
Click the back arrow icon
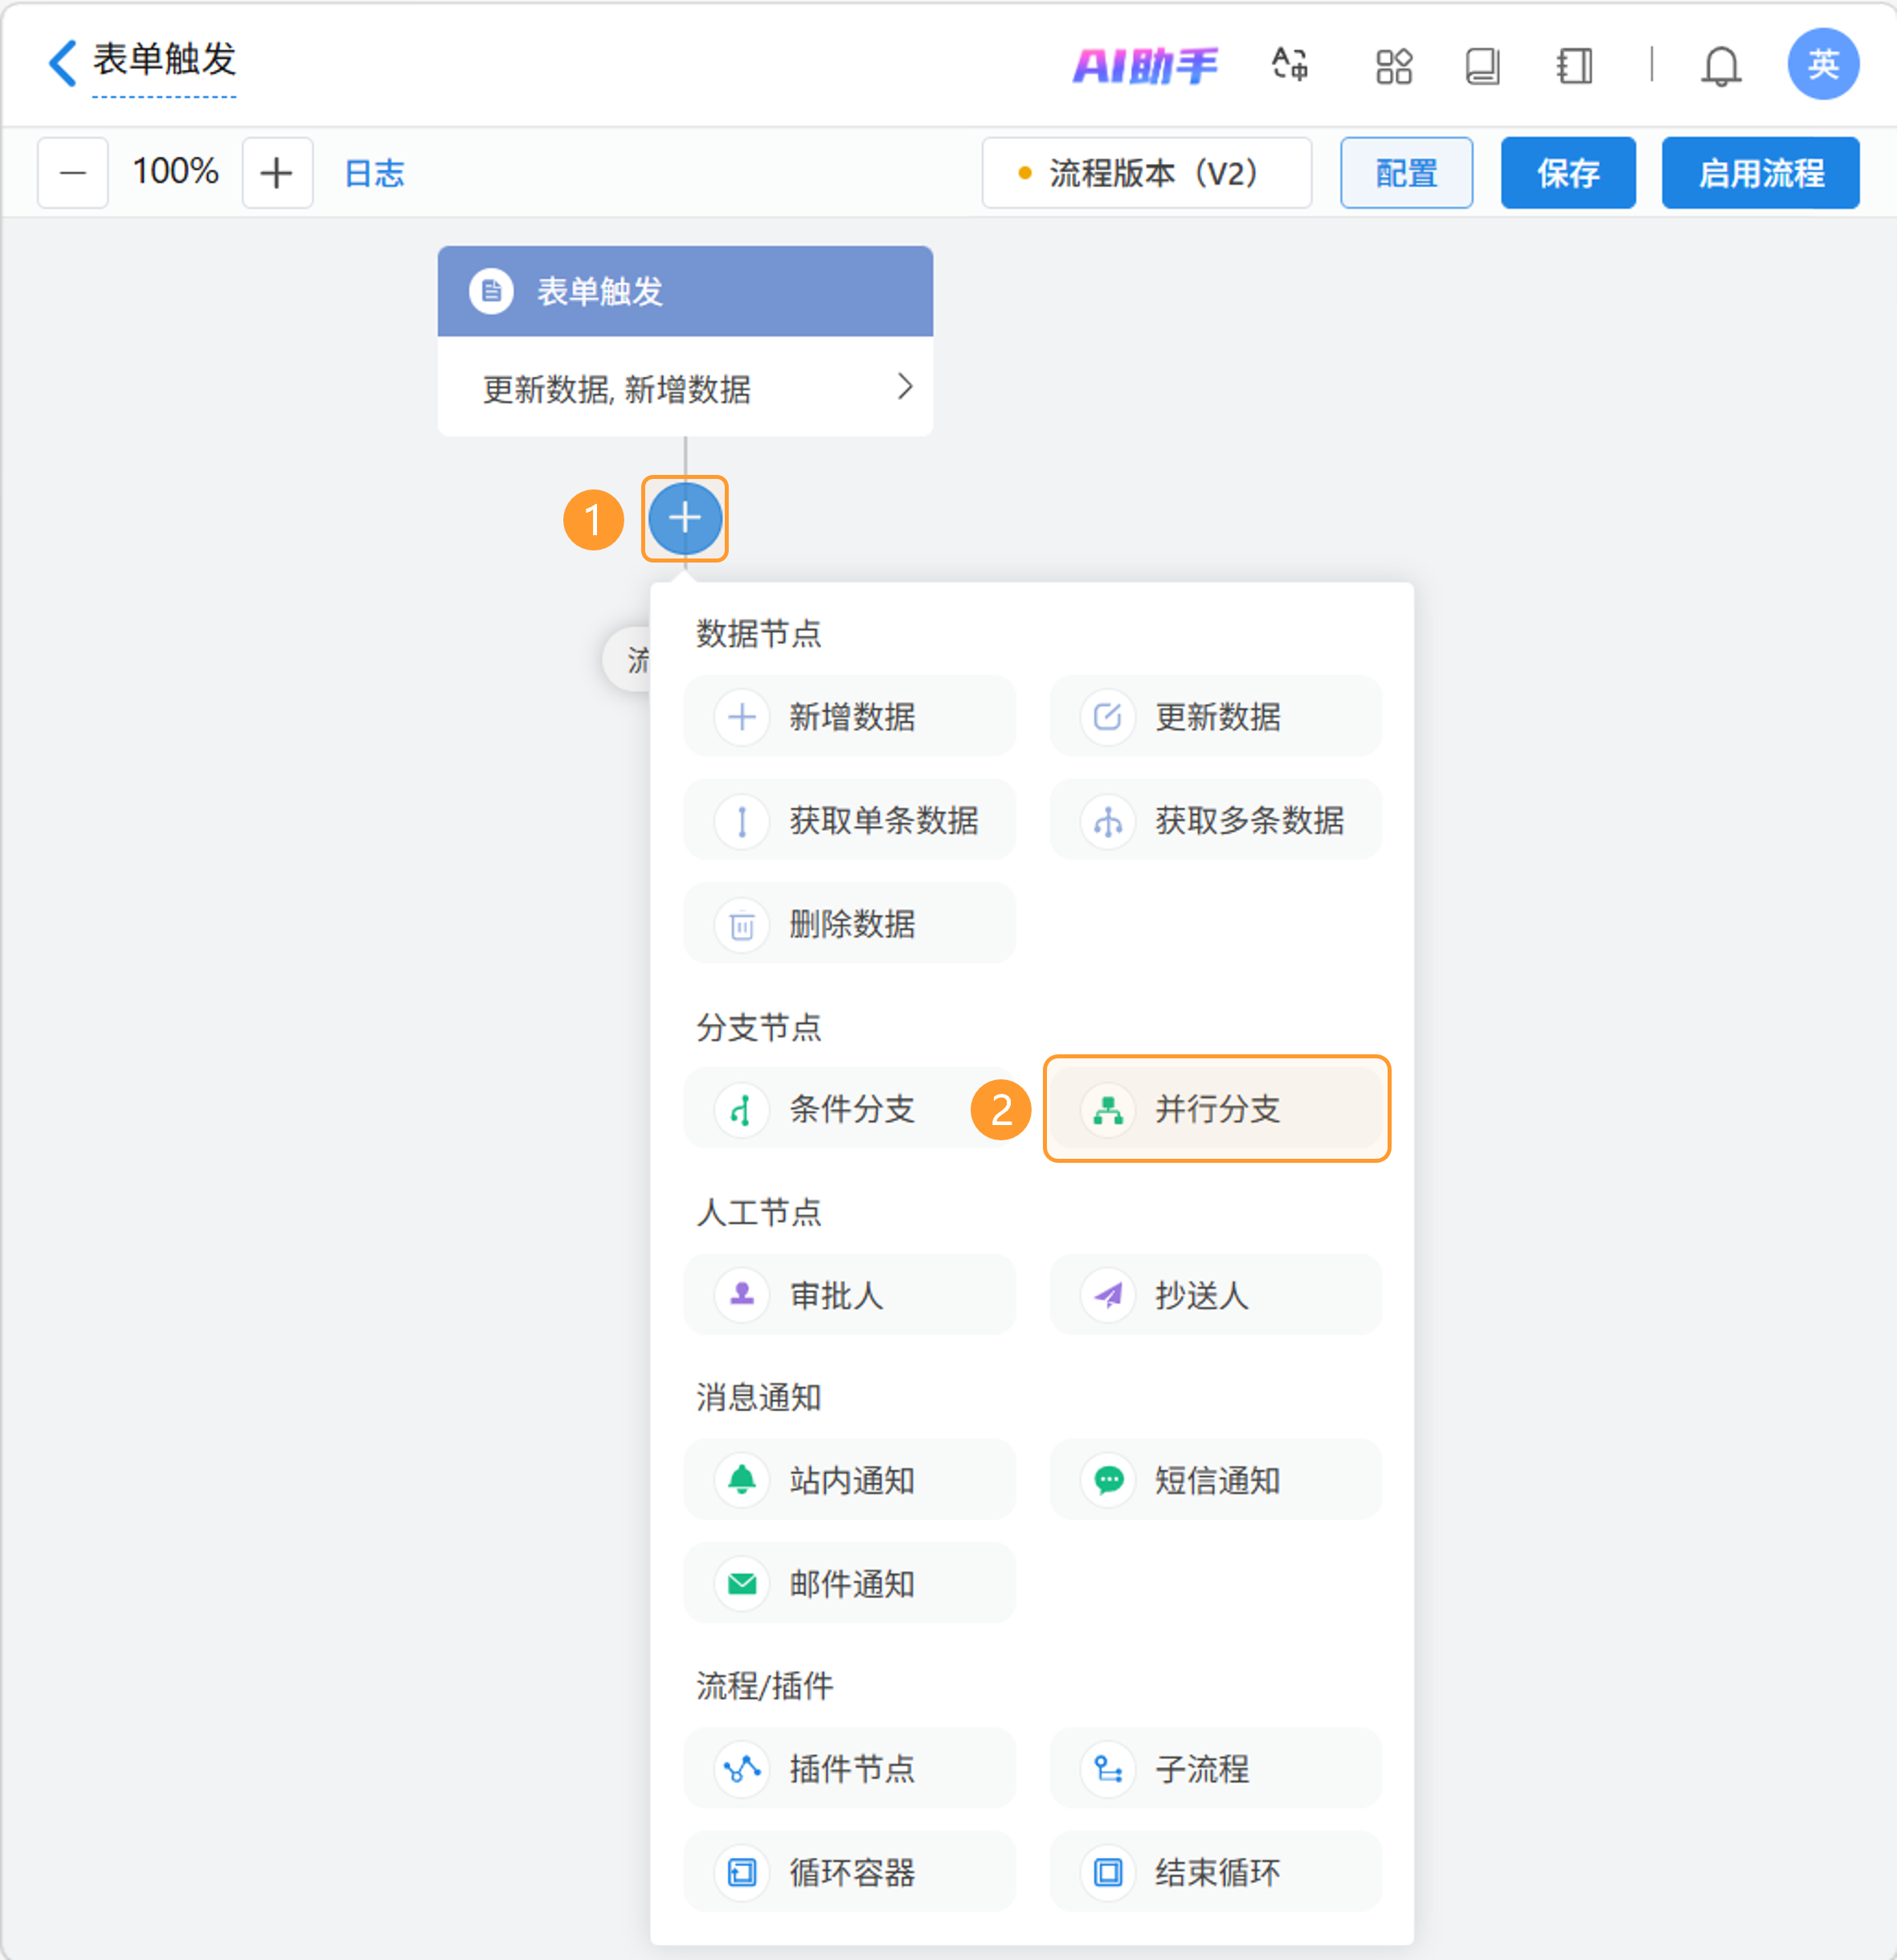click(x=62, y=63)
